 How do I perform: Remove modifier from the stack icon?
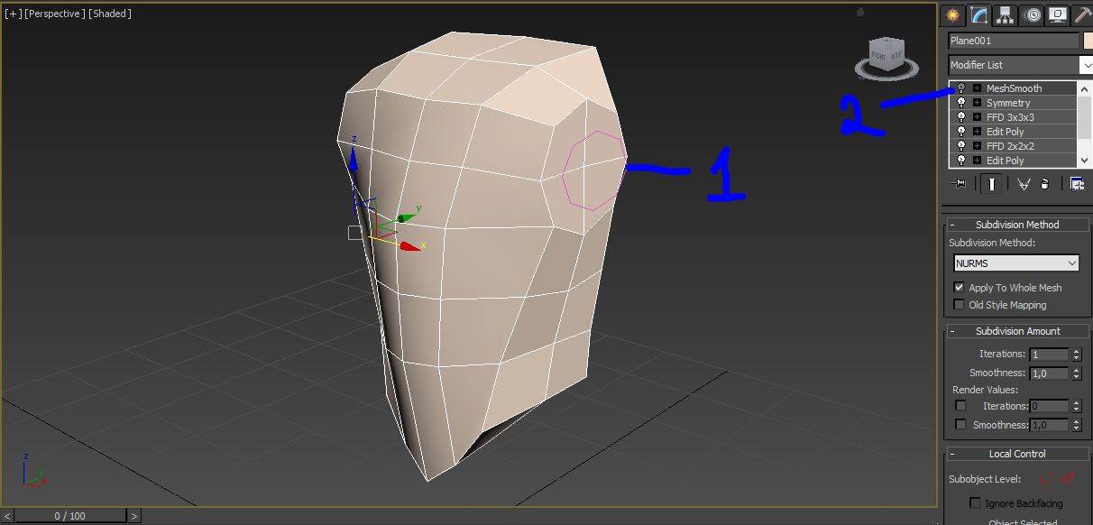point(1044,184)
